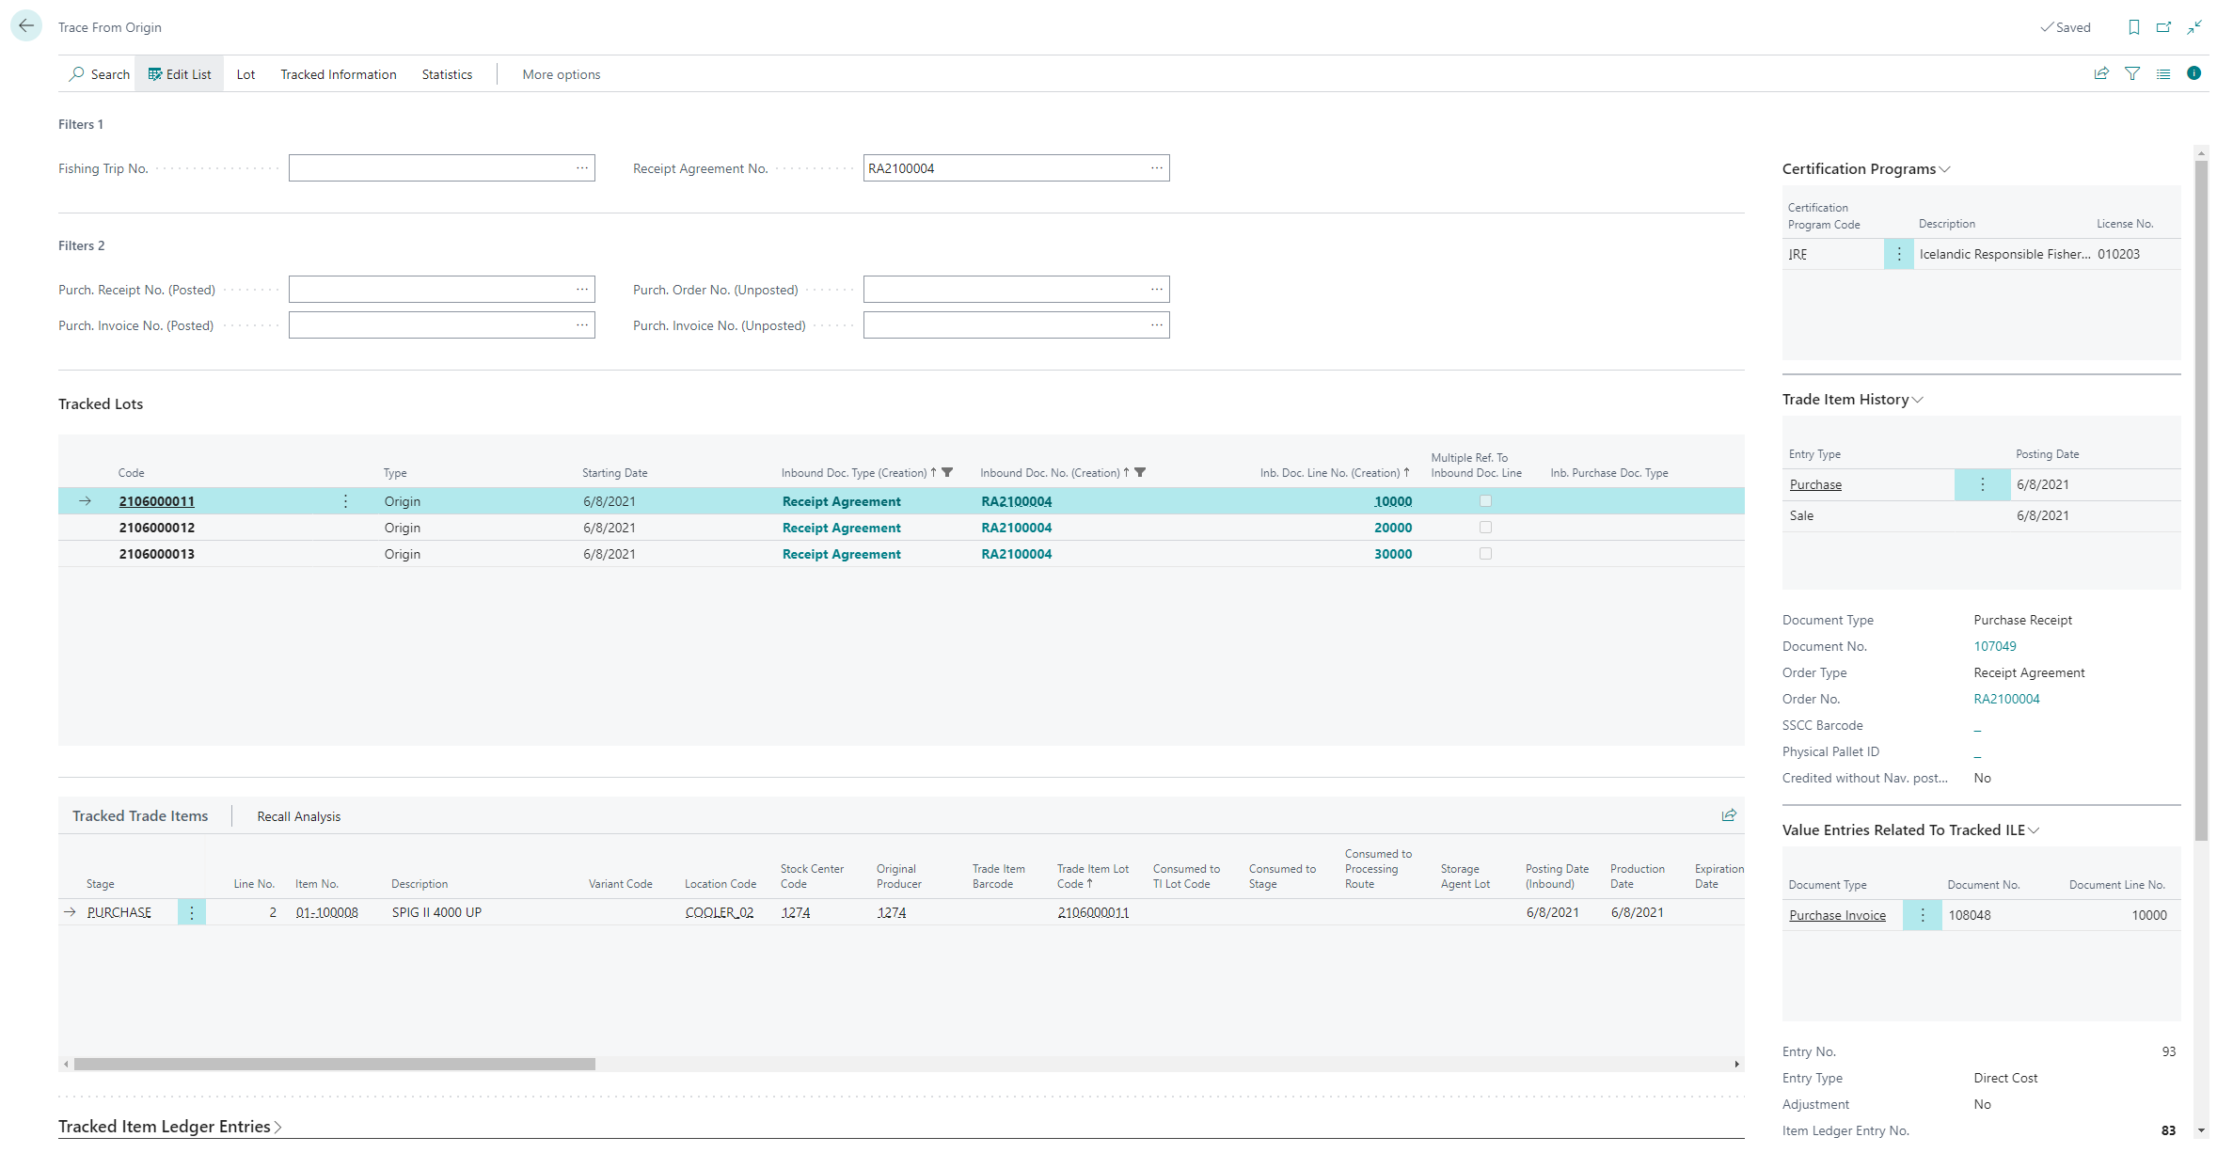Open the Tracked Information menu
The height and width of the screenshot is (1153, 2233).
338,74
